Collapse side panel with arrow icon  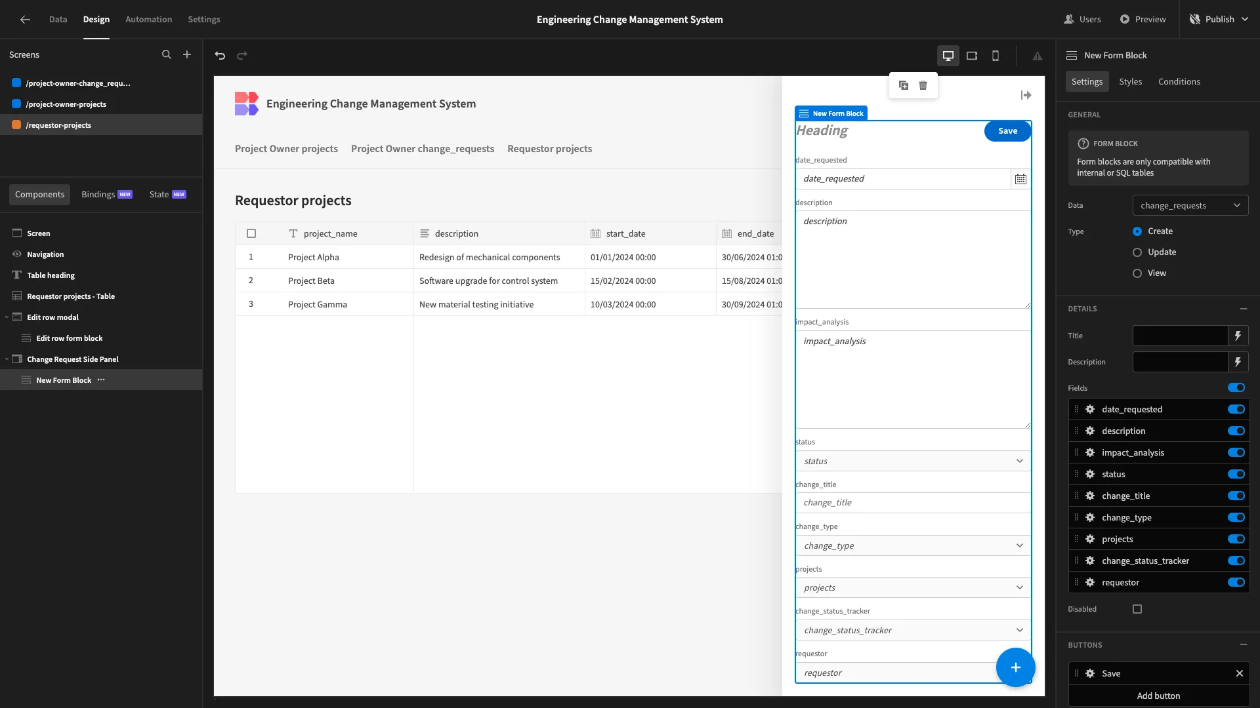1026,95
